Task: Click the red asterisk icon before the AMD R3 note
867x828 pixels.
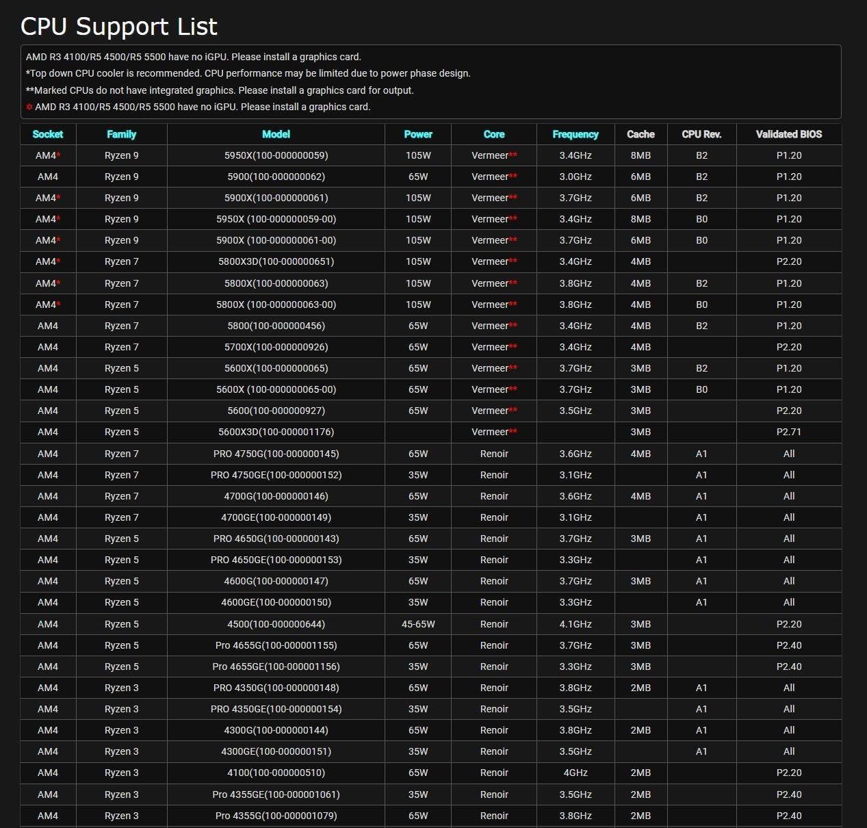Action: tap(29, 107)
